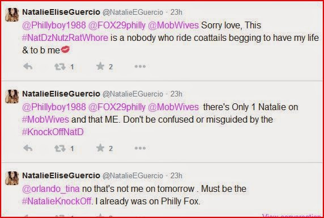Open @MobWives mention in first tweet
This screenshot has width=324, height=218.
point(173,26)
